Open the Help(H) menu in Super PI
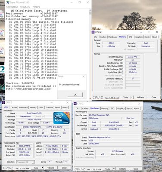 tap(36, 7)
